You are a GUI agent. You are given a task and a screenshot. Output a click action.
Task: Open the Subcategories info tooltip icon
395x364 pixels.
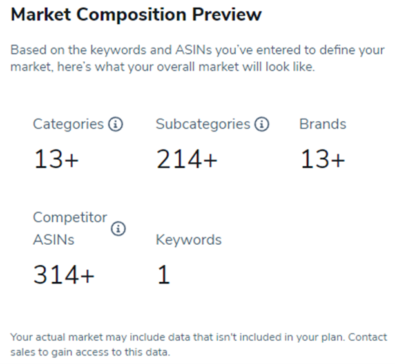(262, 124)
